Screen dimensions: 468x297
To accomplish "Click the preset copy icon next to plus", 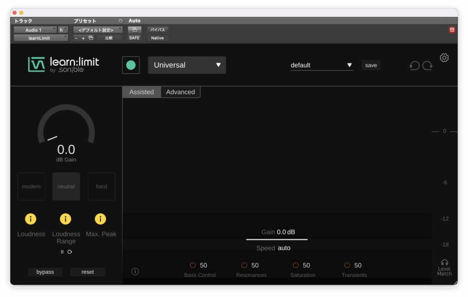I will click(x=91, y=38).
